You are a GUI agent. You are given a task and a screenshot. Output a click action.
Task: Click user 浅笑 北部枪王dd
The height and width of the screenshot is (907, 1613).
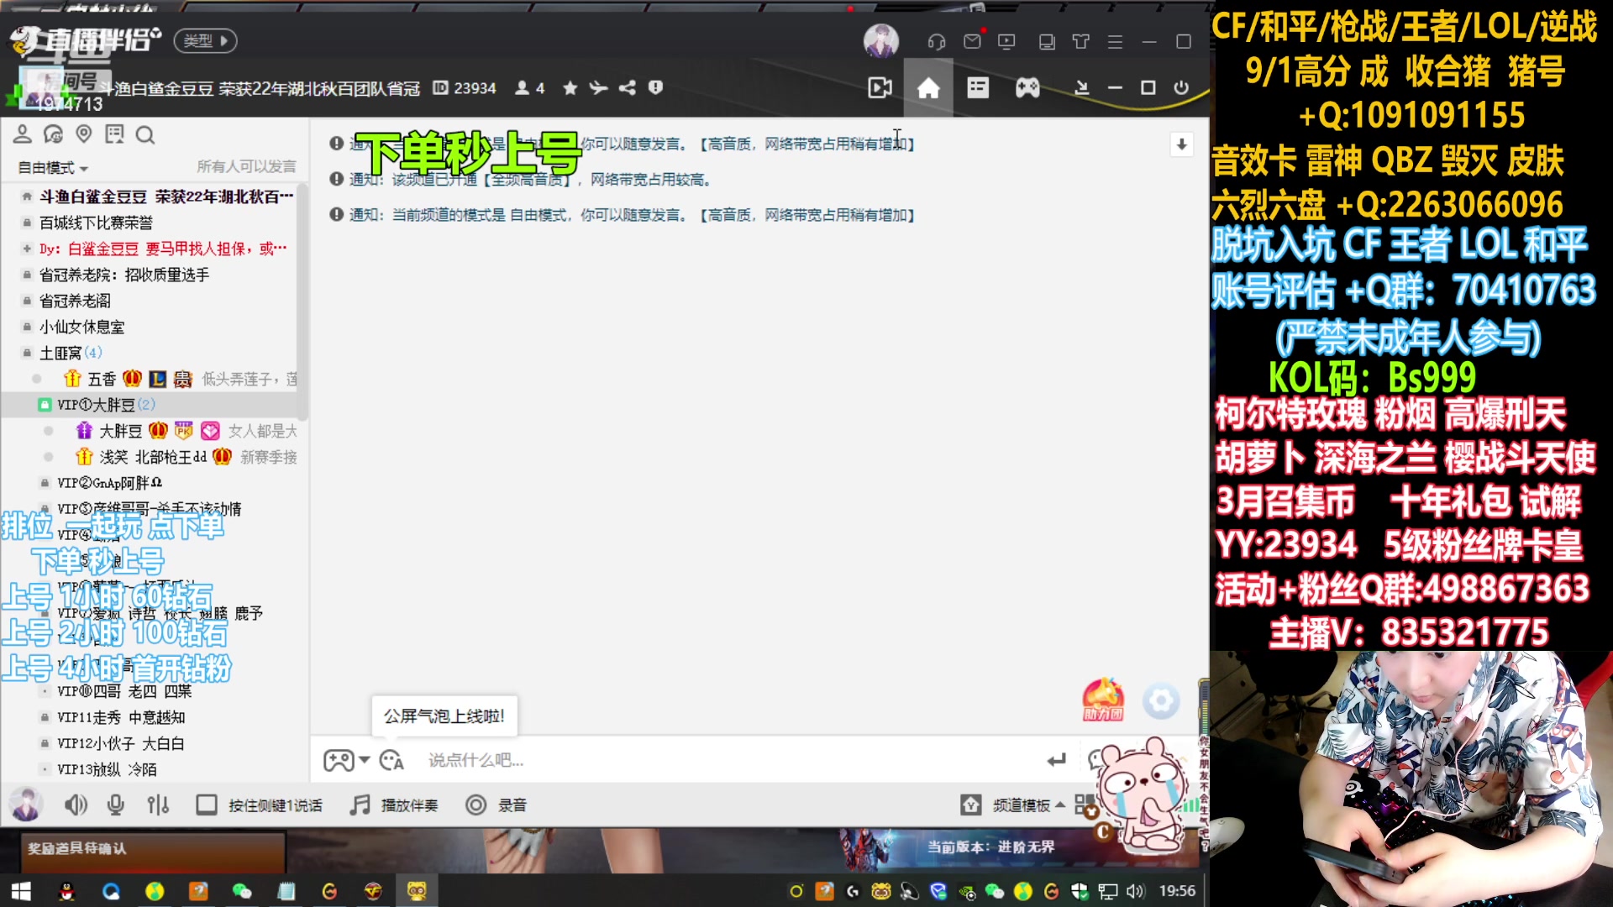(153, 457)
